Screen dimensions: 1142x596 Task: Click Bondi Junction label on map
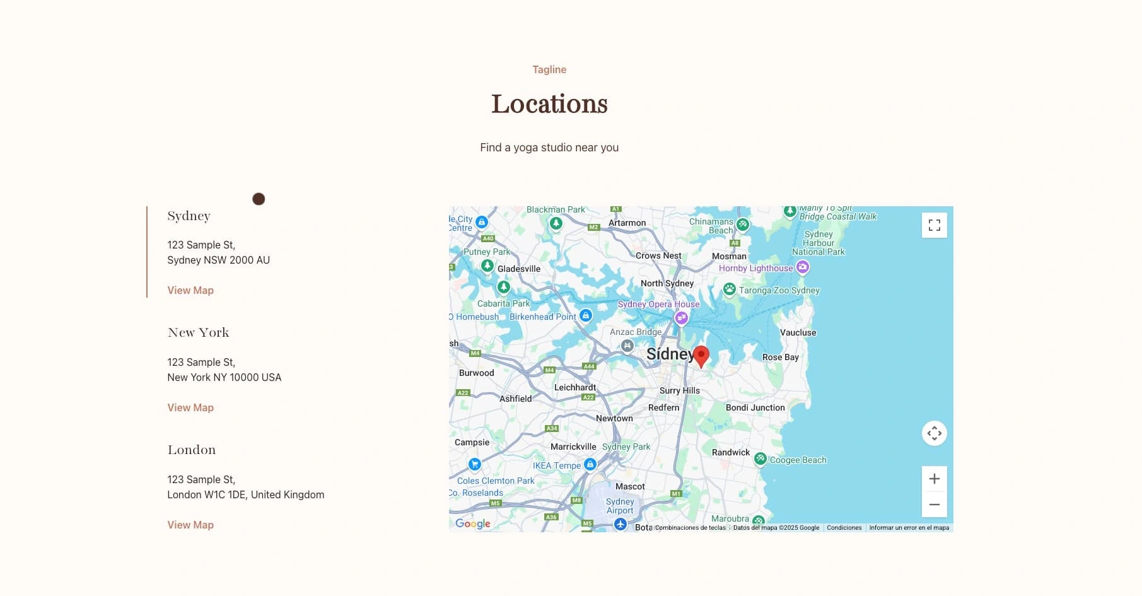click(755, 407)
